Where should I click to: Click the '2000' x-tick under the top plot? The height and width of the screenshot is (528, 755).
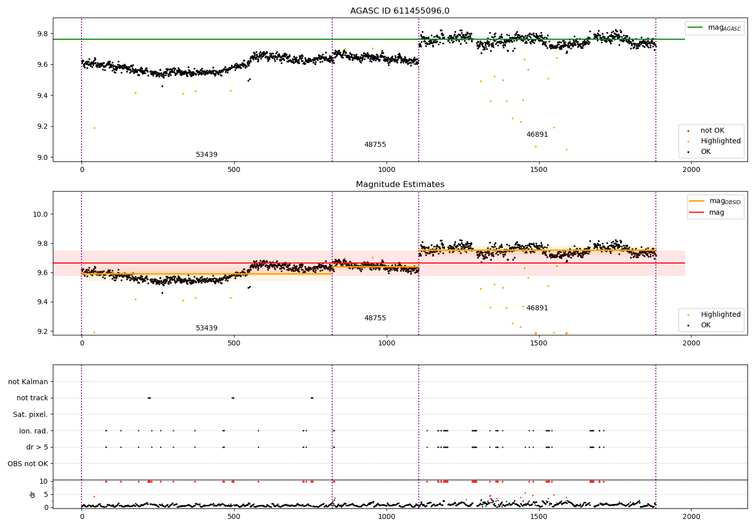pos(691,169)
